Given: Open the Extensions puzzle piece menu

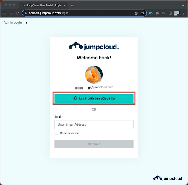Looking at the screenshot, I should pos(157,13).
